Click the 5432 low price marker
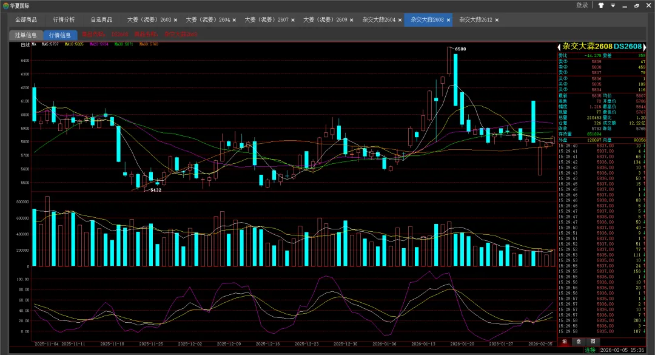Image resolution: width=655 pixels, height=355 pixels. click(x=156, y=190)
